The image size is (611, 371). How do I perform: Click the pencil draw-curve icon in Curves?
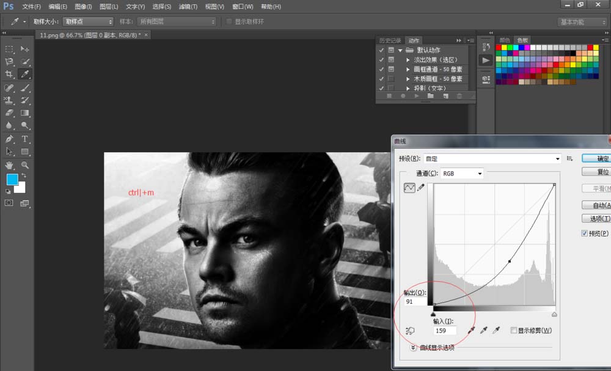click(421, 188)
